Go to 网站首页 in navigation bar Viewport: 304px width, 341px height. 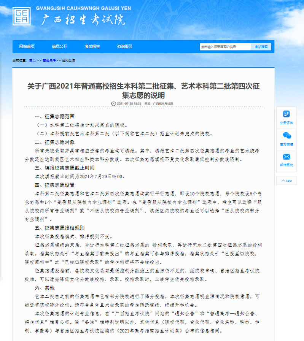coord(27,46)
